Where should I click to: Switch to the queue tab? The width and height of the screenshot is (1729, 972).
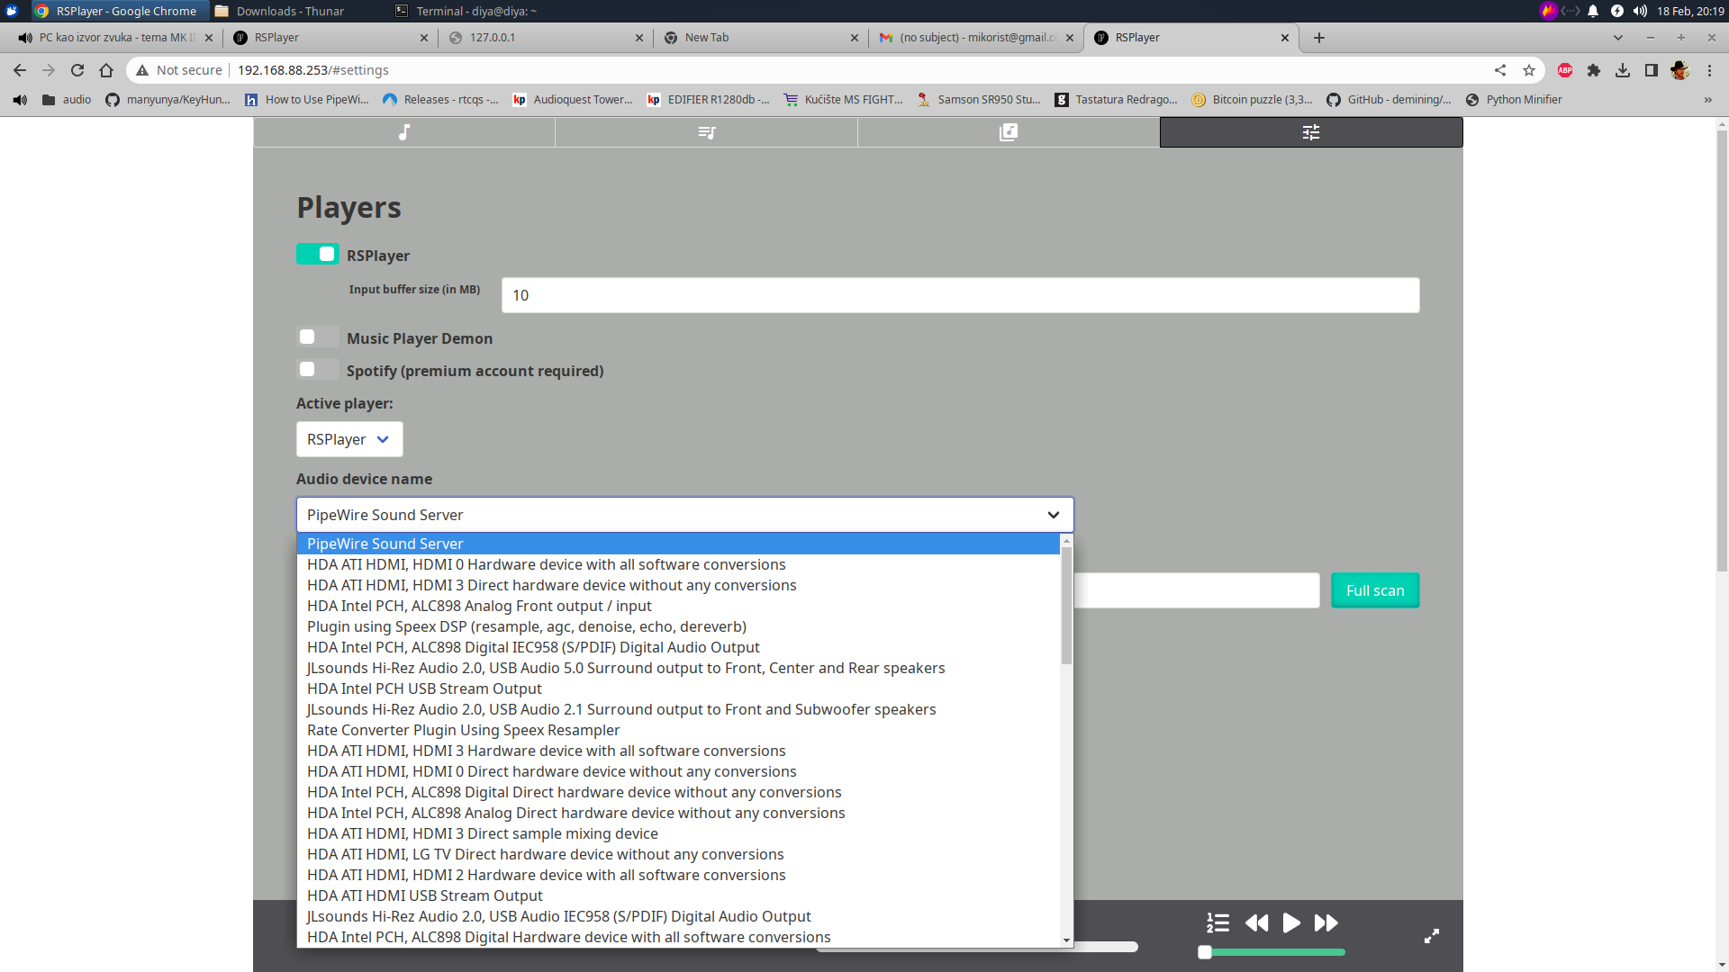tap(707, 132)
